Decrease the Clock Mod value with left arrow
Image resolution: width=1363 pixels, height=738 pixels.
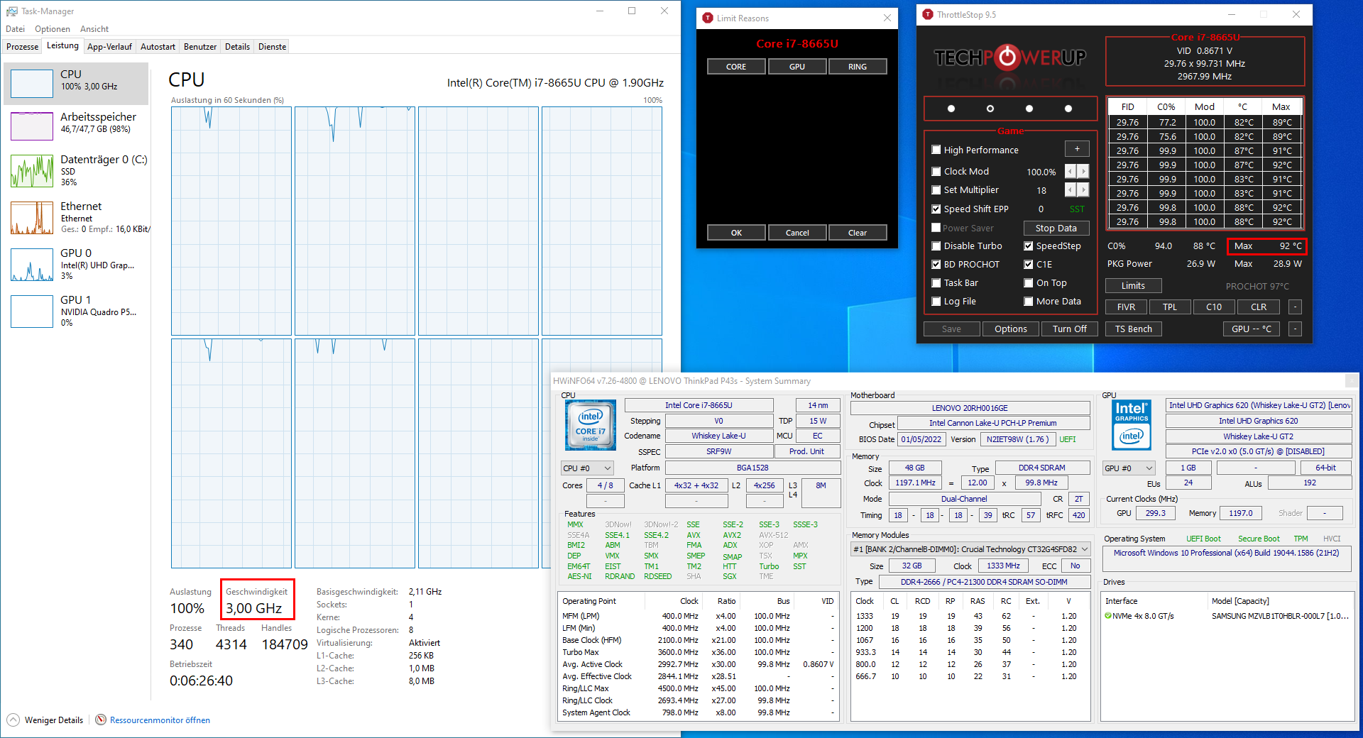click(1071, 171)
